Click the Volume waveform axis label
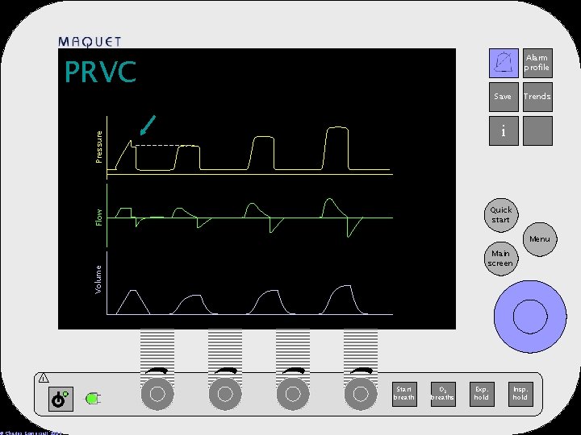 (x=98, y=280)
